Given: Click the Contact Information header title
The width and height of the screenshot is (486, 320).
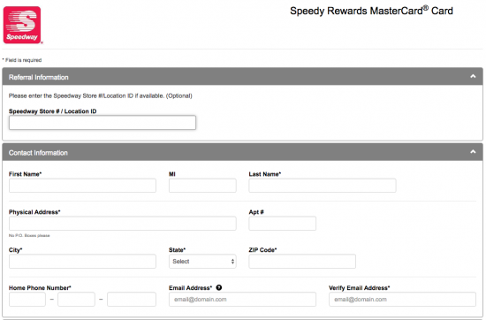Looking at the screenshot, I should click(x=38, y=153).
